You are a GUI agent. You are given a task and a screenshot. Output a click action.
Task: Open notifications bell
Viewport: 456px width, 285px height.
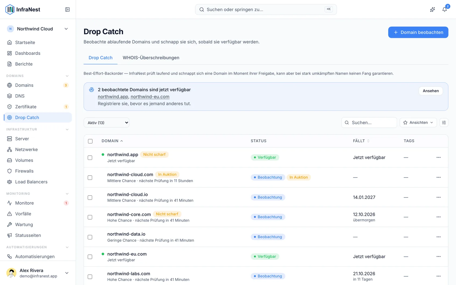click(444, 9)
